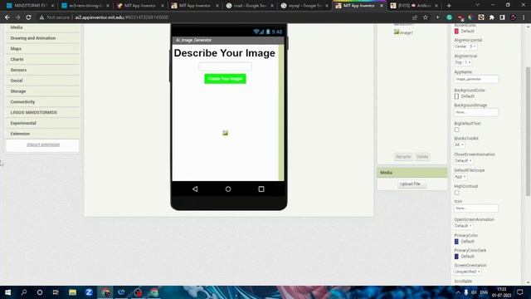
Task: Tap the Android home circle button
Action: (228, 189)
